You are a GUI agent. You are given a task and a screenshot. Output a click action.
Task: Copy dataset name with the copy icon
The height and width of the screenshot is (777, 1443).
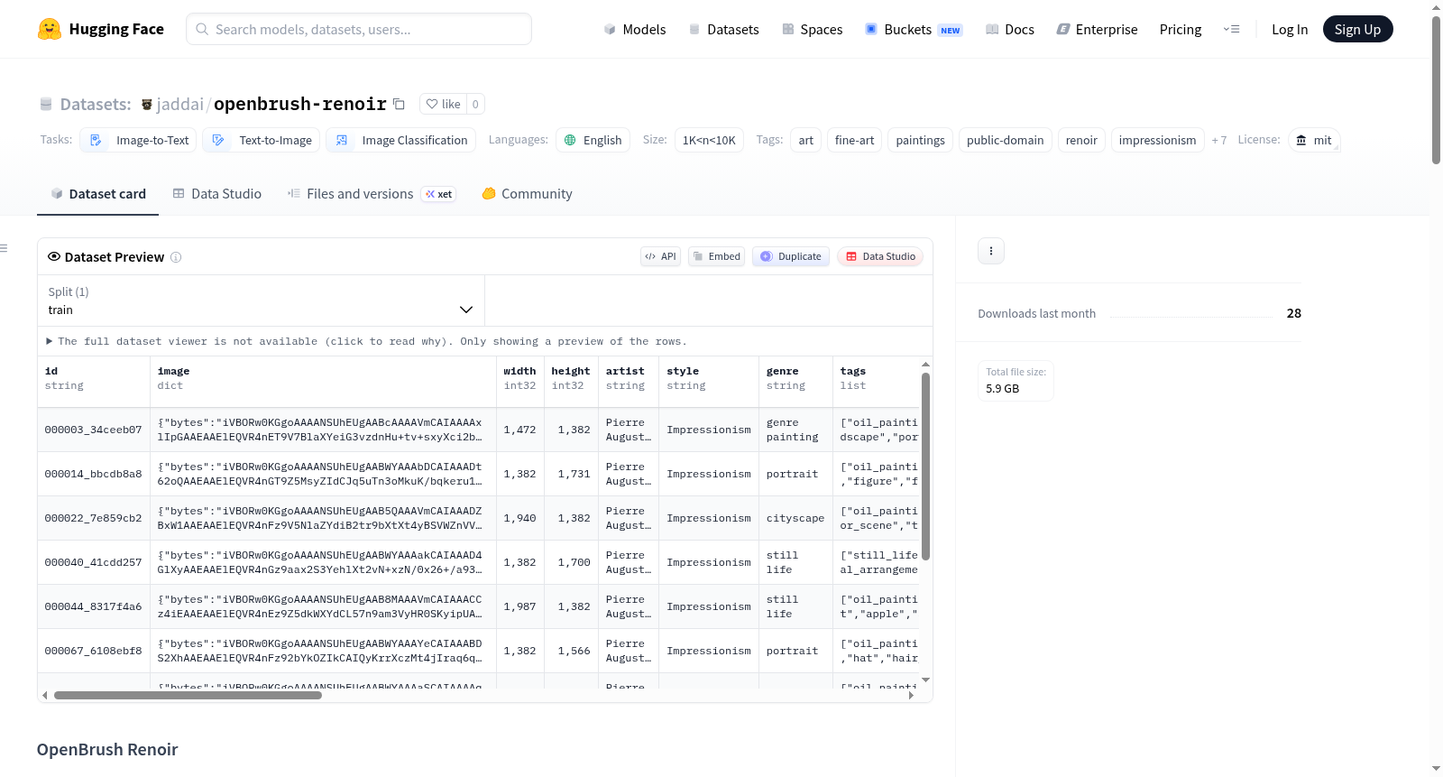(399, 104)
